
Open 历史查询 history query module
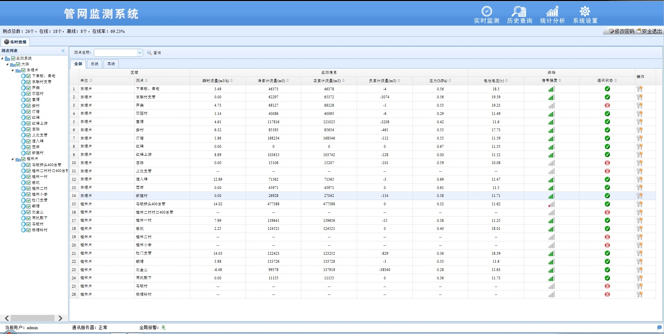[519, 15]
